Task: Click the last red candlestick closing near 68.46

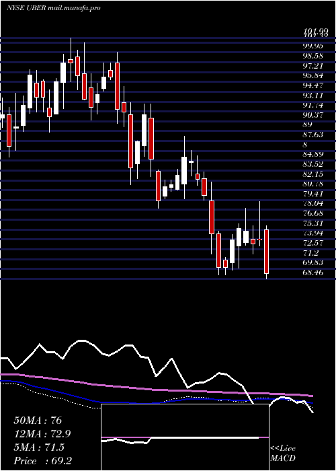Action: tap(266, 252)
